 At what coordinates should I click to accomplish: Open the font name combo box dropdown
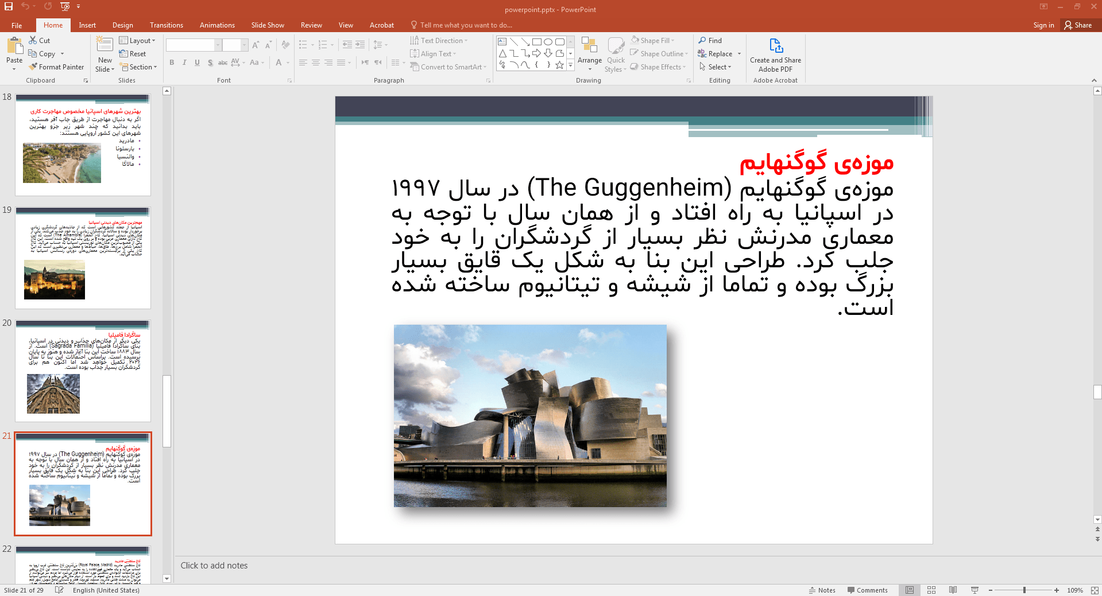(218, 45)
